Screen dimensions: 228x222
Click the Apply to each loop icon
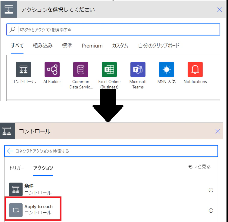[x=16, y=210]
